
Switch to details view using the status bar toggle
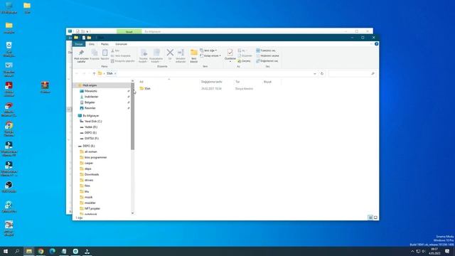click(370, 218)
